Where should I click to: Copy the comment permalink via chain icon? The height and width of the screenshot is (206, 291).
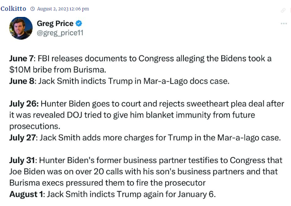(x=283, y=10)
